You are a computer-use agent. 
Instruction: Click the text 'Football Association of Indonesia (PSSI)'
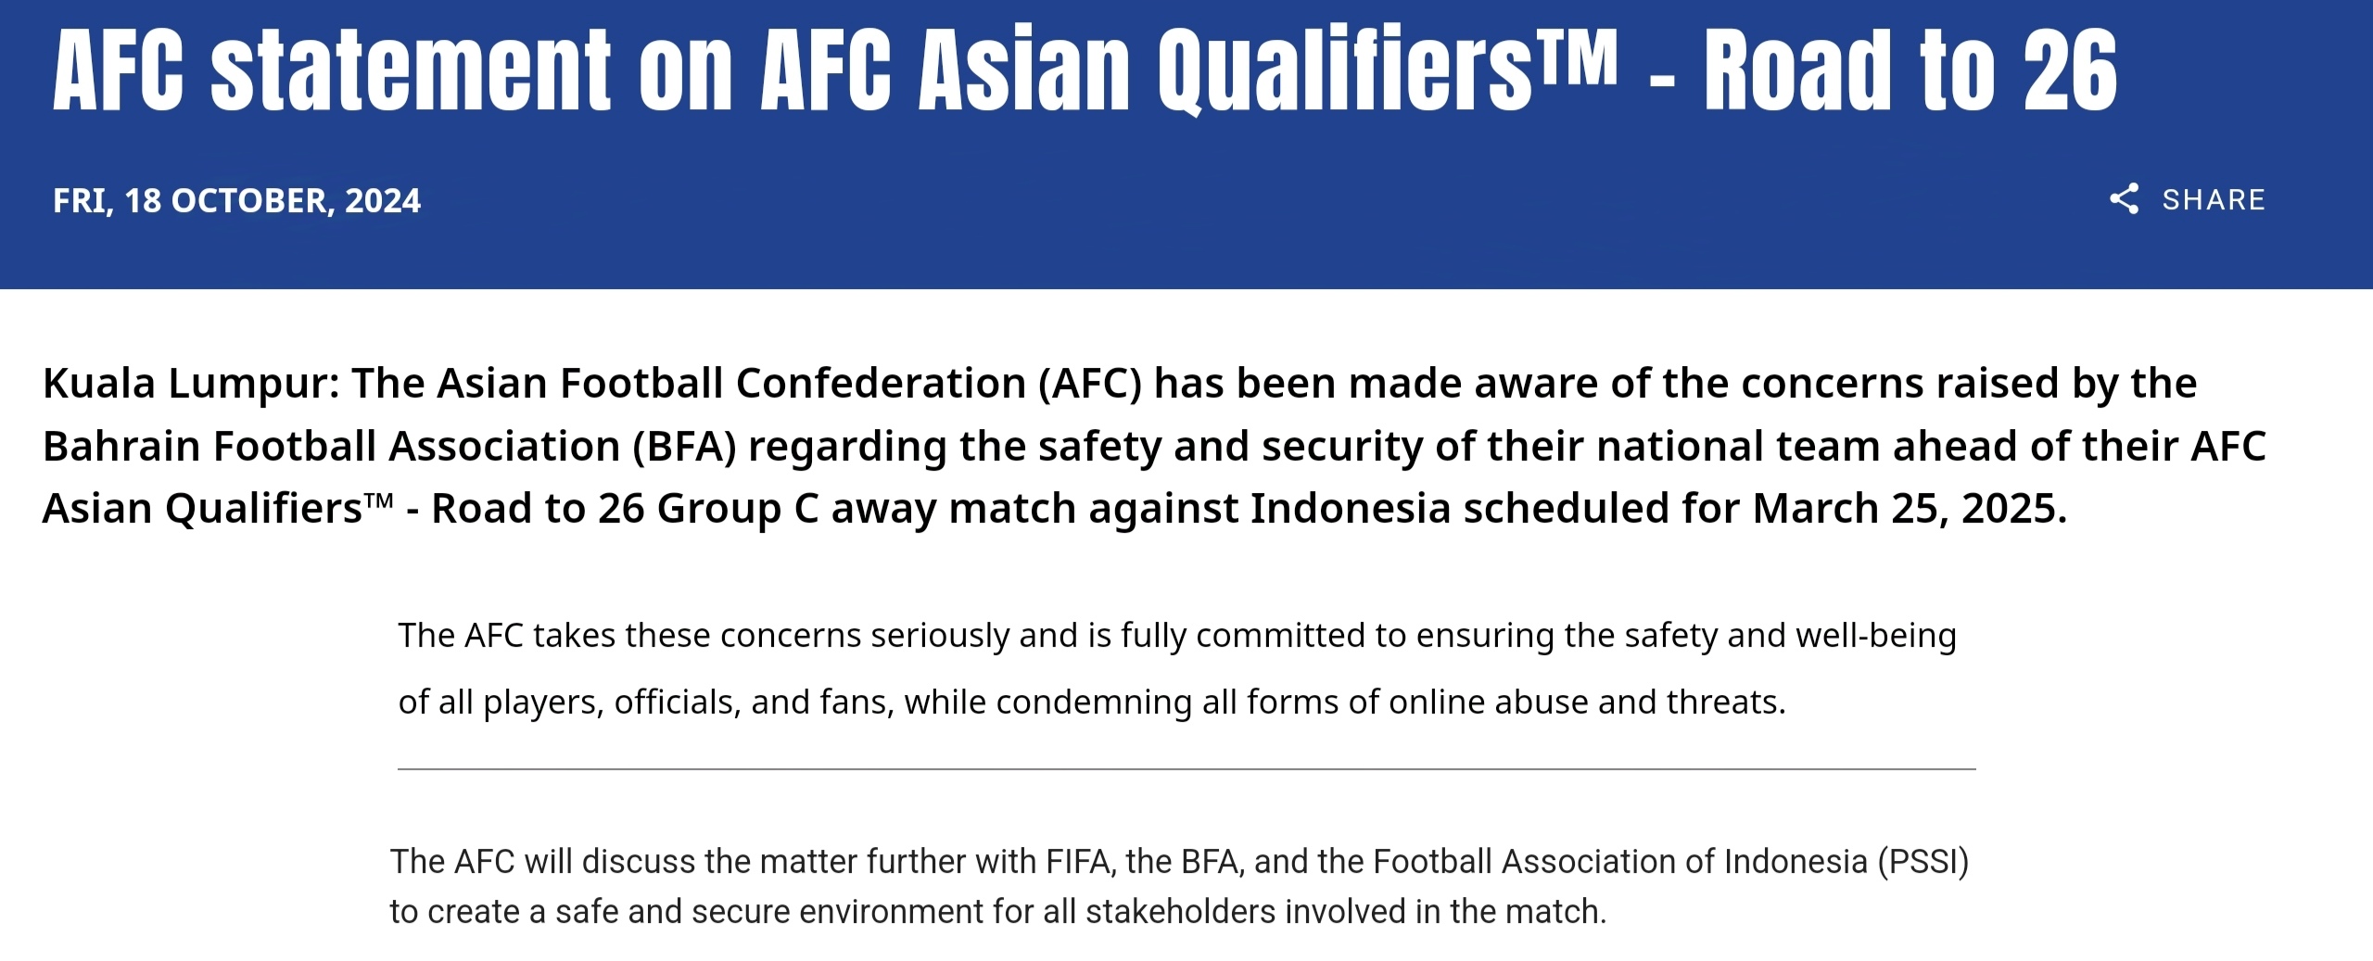1670,862
